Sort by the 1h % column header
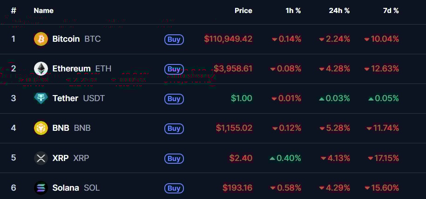Image resolution: width=426 pixels, height=199 pixels. pos(293,11)
